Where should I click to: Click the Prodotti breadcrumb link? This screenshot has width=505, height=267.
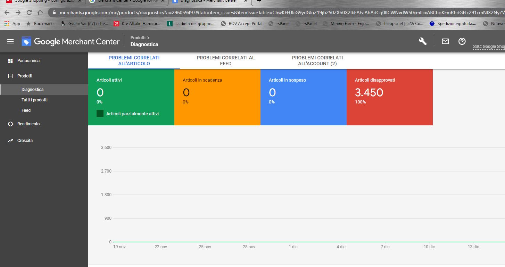(x=138, y=37)
